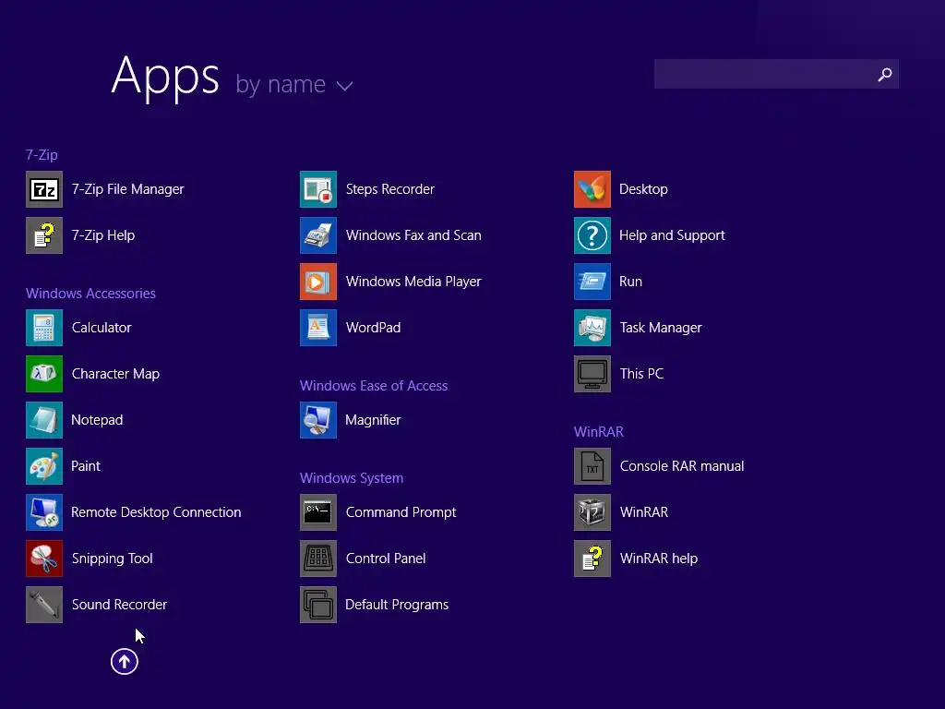Screen dimensions: 945x709
Task: Open the 7-Zip File Manager icon
Action: click(44, 189)
